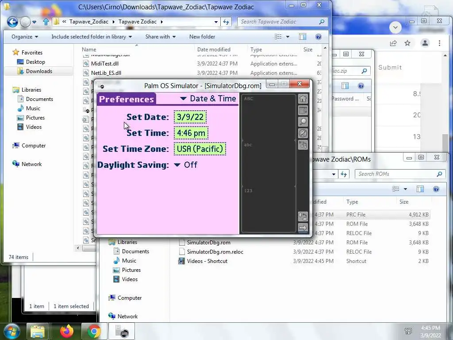Select Network in Tapwave explorer sidebar

[x=31, y=164]
